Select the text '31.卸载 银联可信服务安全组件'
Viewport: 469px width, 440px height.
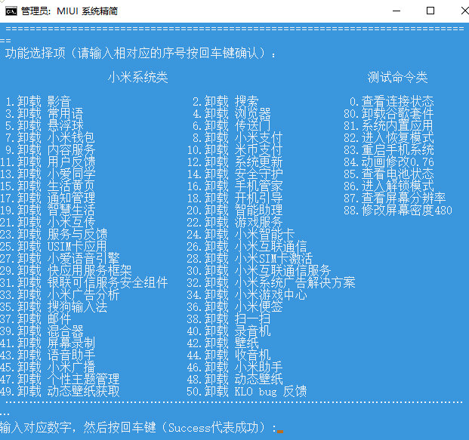tap(84, 283)
